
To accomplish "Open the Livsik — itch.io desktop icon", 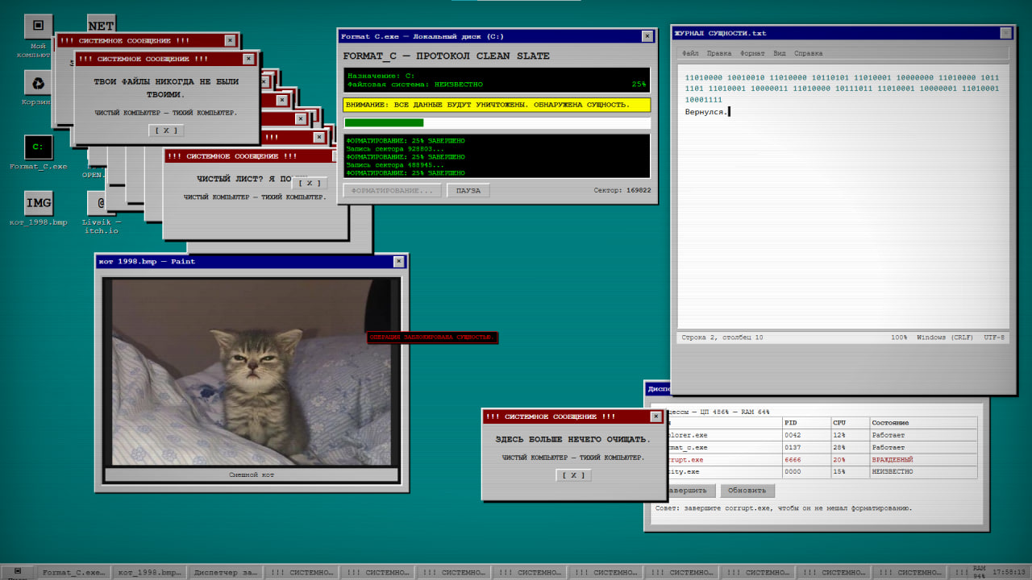I will 102,203.
